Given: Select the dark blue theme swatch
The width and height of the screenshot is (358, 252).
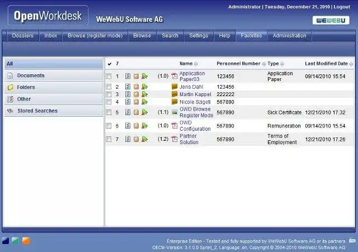Looking at the screenshot, I should tap(6, 241).
